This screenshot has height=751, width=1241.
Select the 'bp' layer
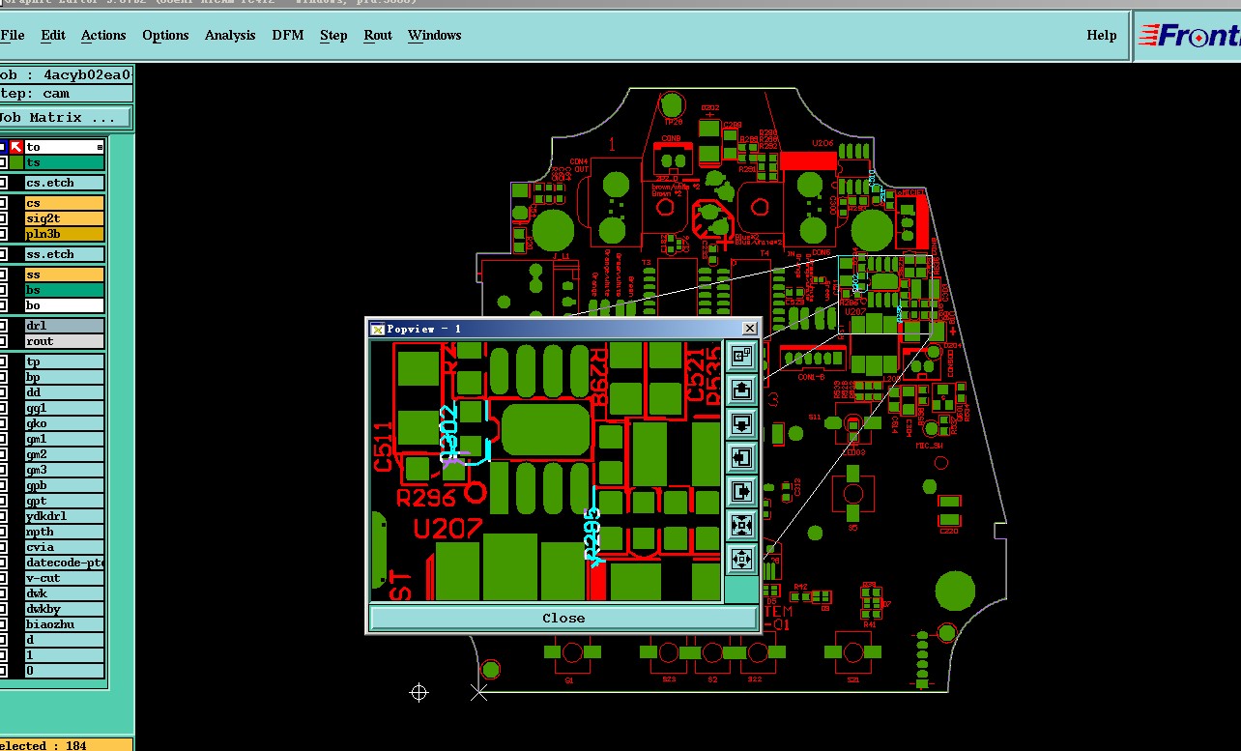coord(64,377)
